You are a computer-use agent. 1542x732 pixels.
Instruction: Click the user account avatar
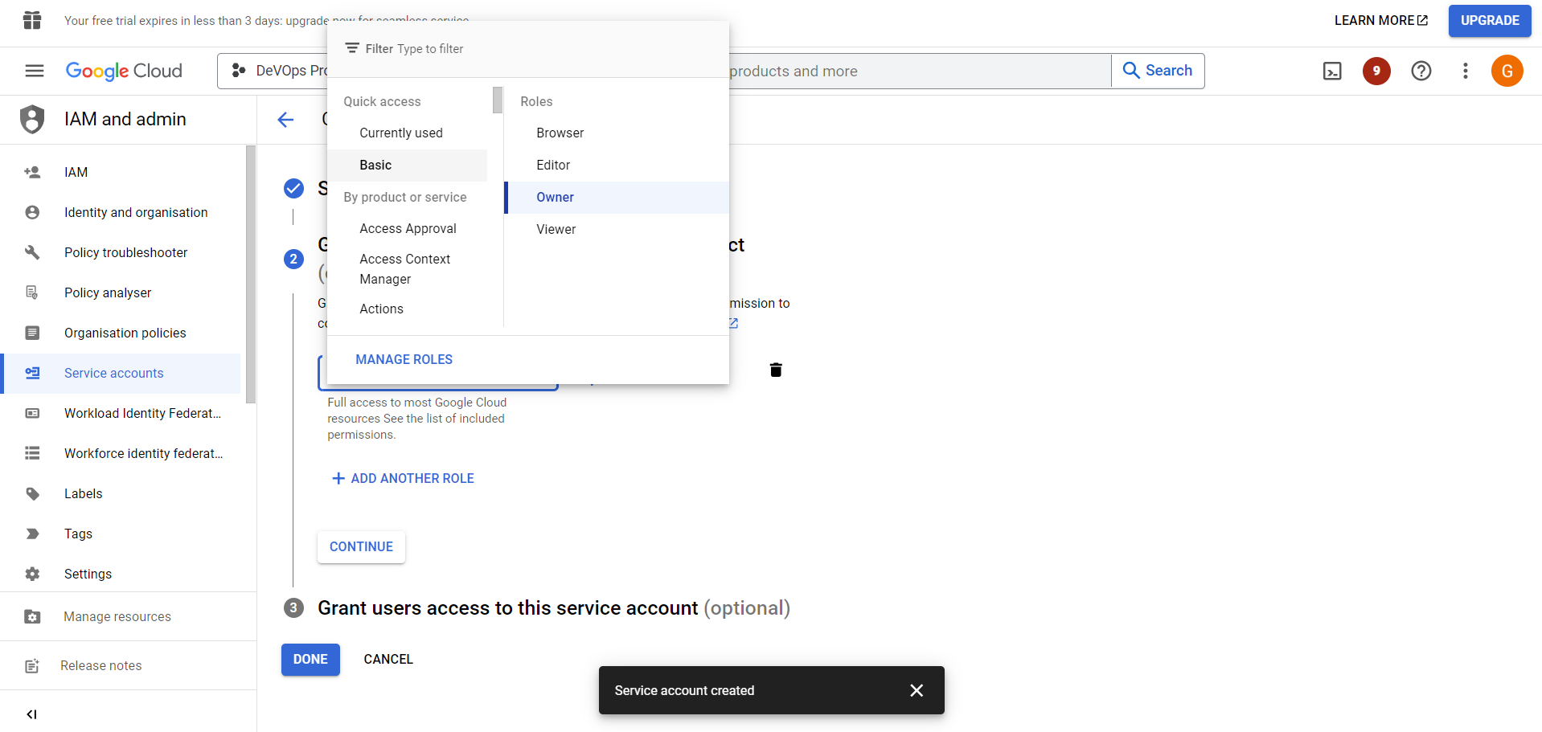pyautogui.click(x=1507, y=72)
